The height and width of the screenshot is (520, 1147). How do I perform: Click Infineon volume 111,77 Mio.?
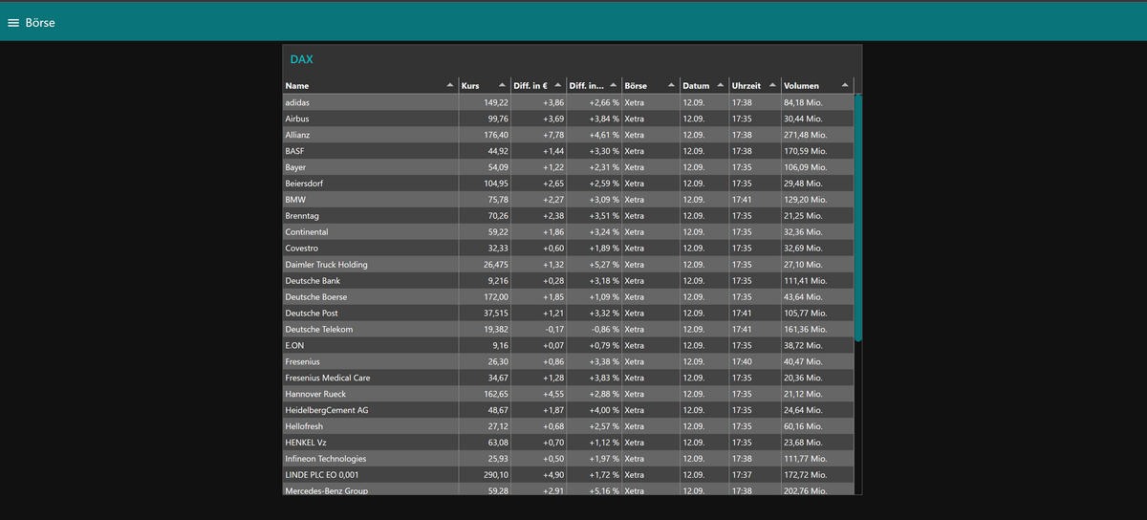coord(805,459)
